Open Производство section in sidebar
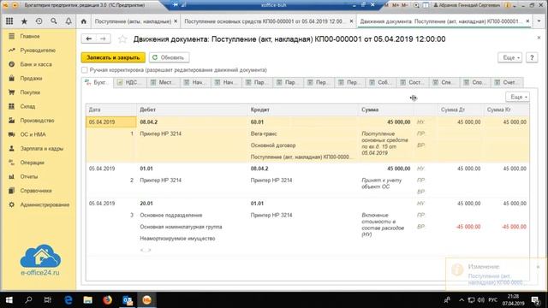This screenshot has width=548, height=308. click(37, 121)
